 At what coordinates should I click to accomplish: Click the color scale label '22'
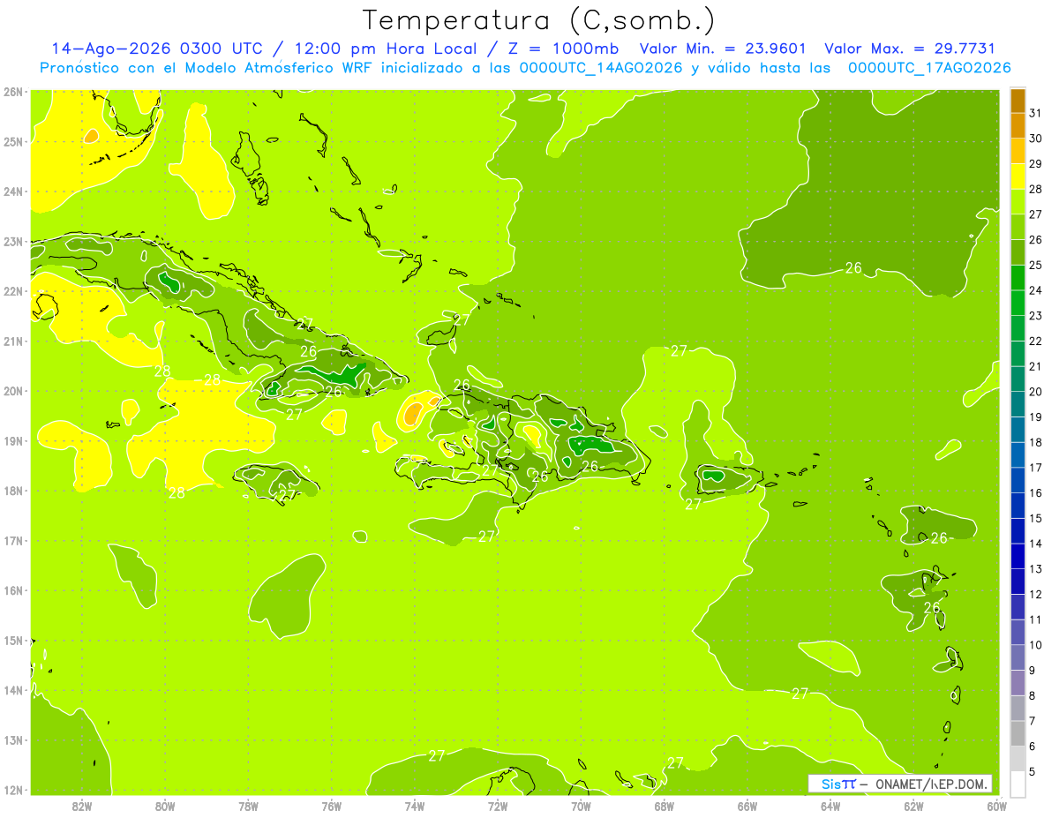click(1035, 341)
